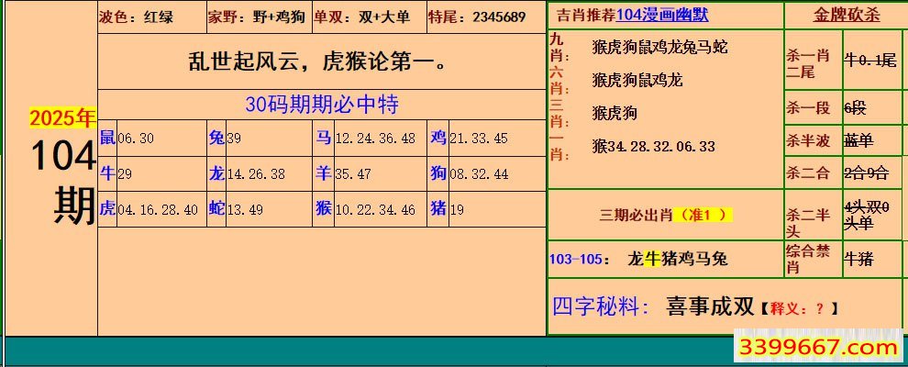Screen dimensions: 908x367
Task: Select the yellow highlighted 2025年 label
Action: [x=62, y=118]
